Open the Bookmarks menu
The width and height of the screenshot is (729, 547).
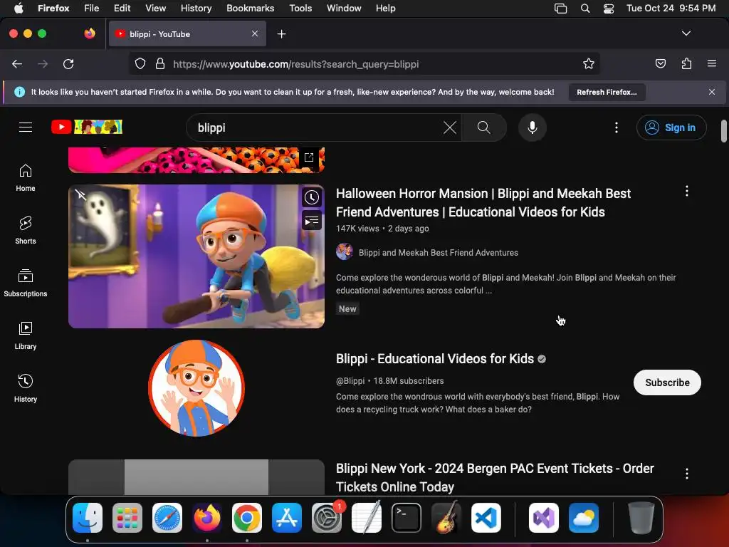click(250, 8)
